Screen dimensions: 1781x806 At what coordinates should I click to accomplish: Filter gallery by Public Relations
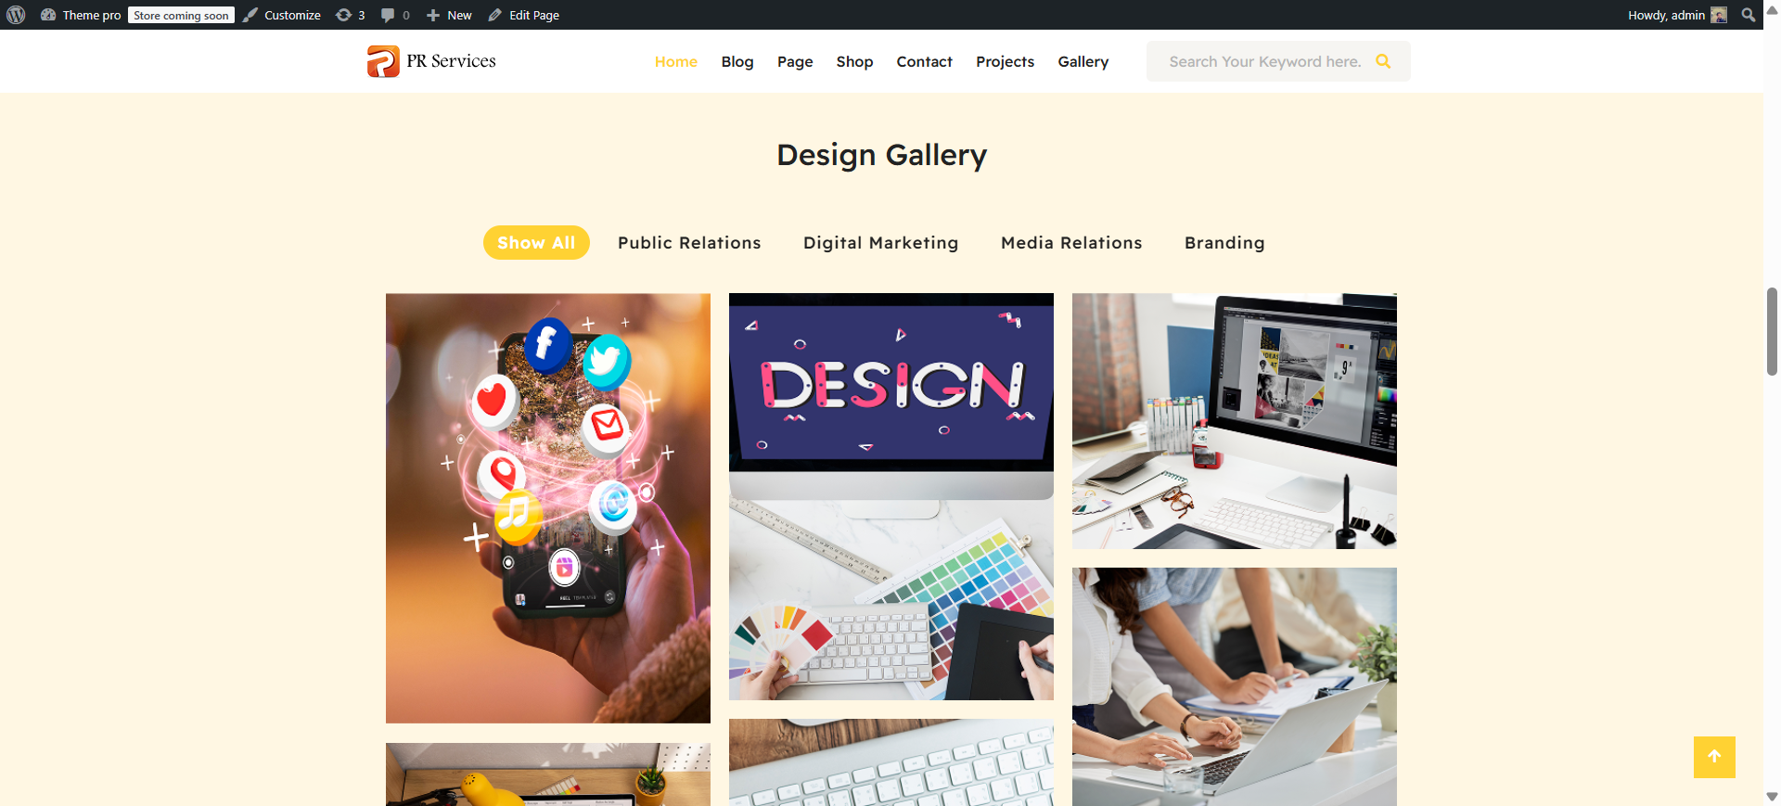click(689, 242)
